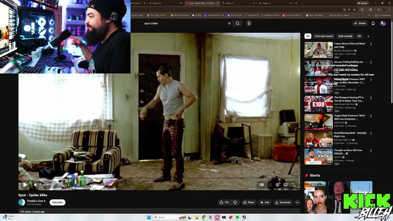This screenshot has width=393, height=221.
Task: Like the video (176 likes)
Action: coord(224,203)
